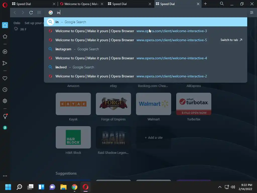
Task: Click the 'AliExpress' tile label
Action: click(194, 86)
